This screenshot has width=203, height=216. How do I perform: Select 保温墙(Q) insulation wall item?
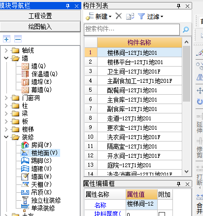point(39,74)
